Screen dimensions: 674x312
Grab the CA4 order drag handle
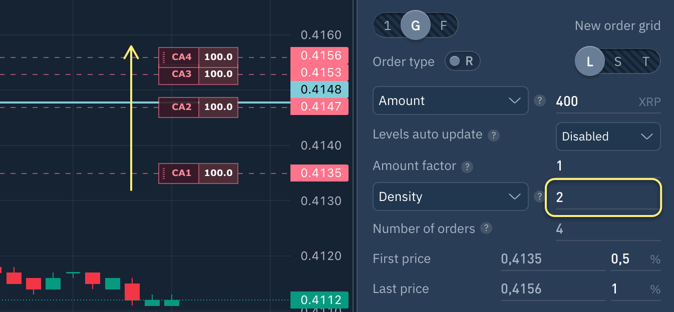[164, 57]
